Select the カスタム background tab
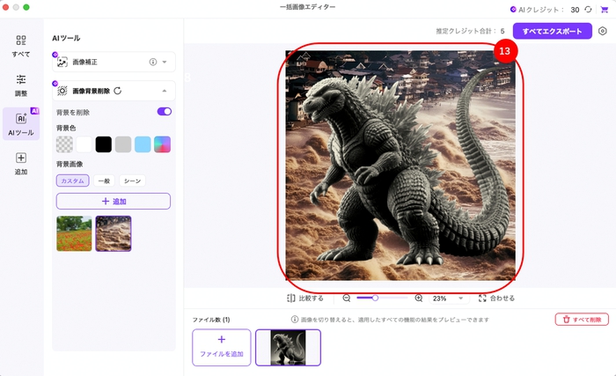 [73, 181]
